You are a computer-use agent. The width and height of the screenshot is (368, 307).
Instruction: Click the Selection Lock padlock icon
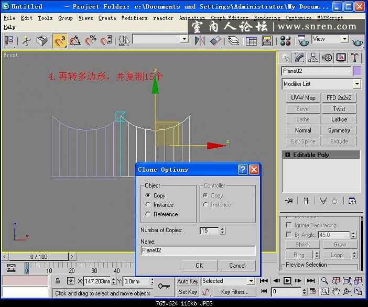tap(57, 281)
